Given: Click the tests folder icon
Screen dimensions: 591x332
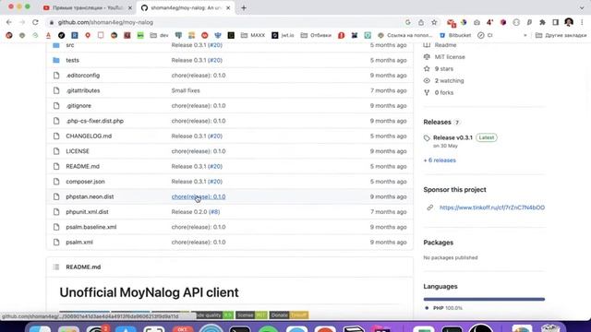Looking at the screenshot, I should (x=56, y=60).
